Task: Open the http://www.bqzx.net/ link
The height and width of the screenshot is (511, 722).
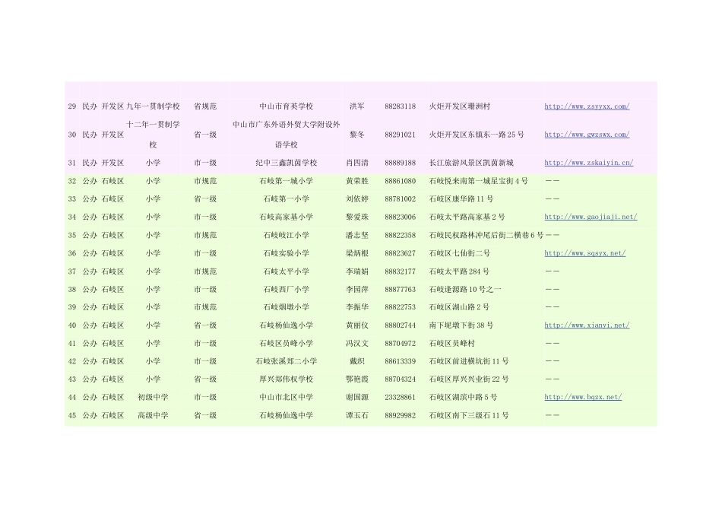Action: [x=583, y=397]
